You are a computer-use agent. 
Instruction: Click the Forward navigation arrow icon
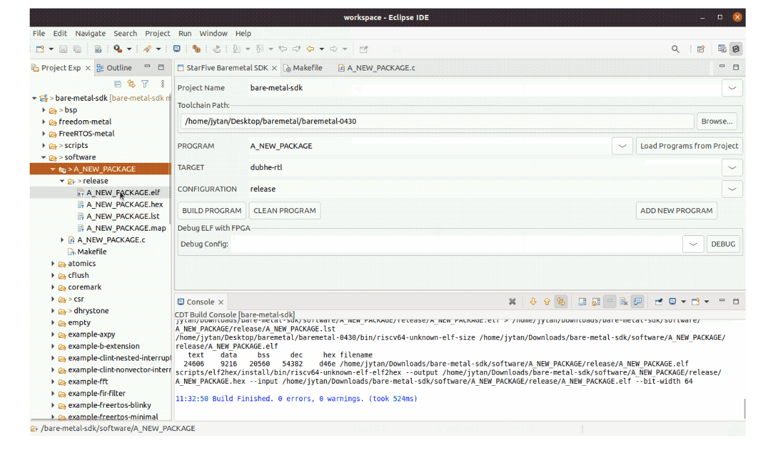pyautogui.click(x=333, y=49)
